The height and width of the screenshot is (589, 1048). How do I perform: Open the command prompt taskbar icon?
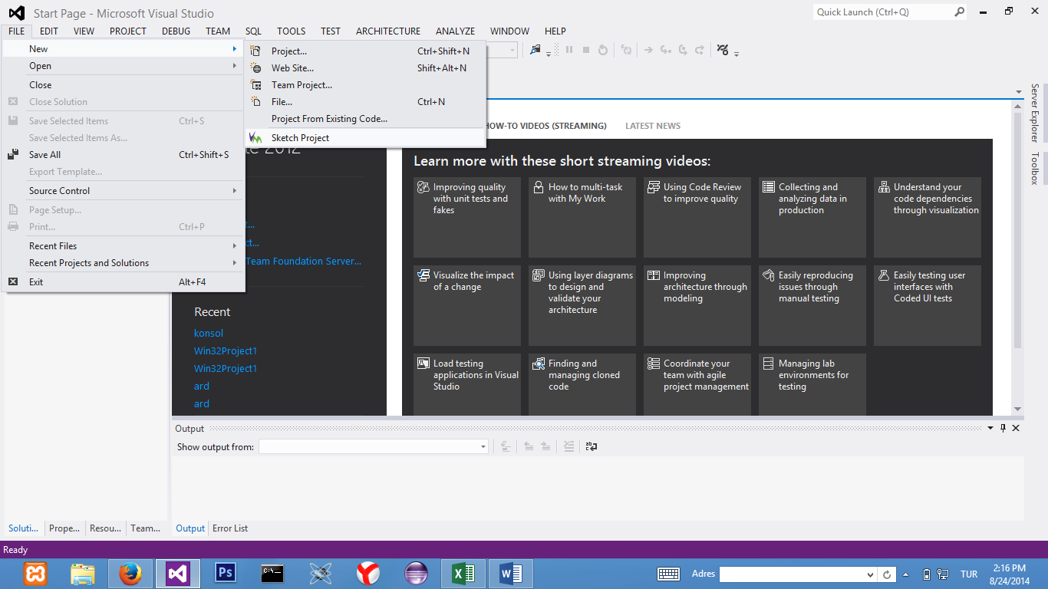tap(272, 574)
